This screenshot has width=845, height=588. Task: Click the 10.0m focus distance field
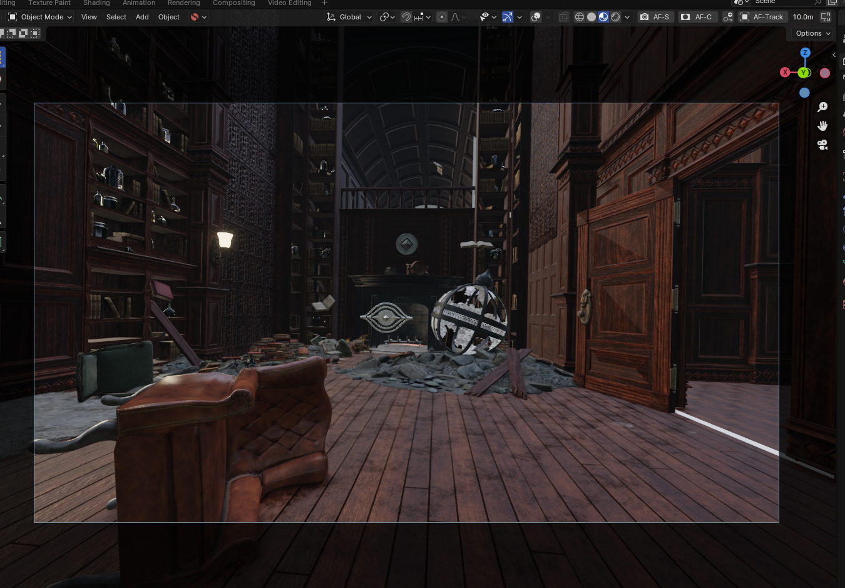click(803, 17)
